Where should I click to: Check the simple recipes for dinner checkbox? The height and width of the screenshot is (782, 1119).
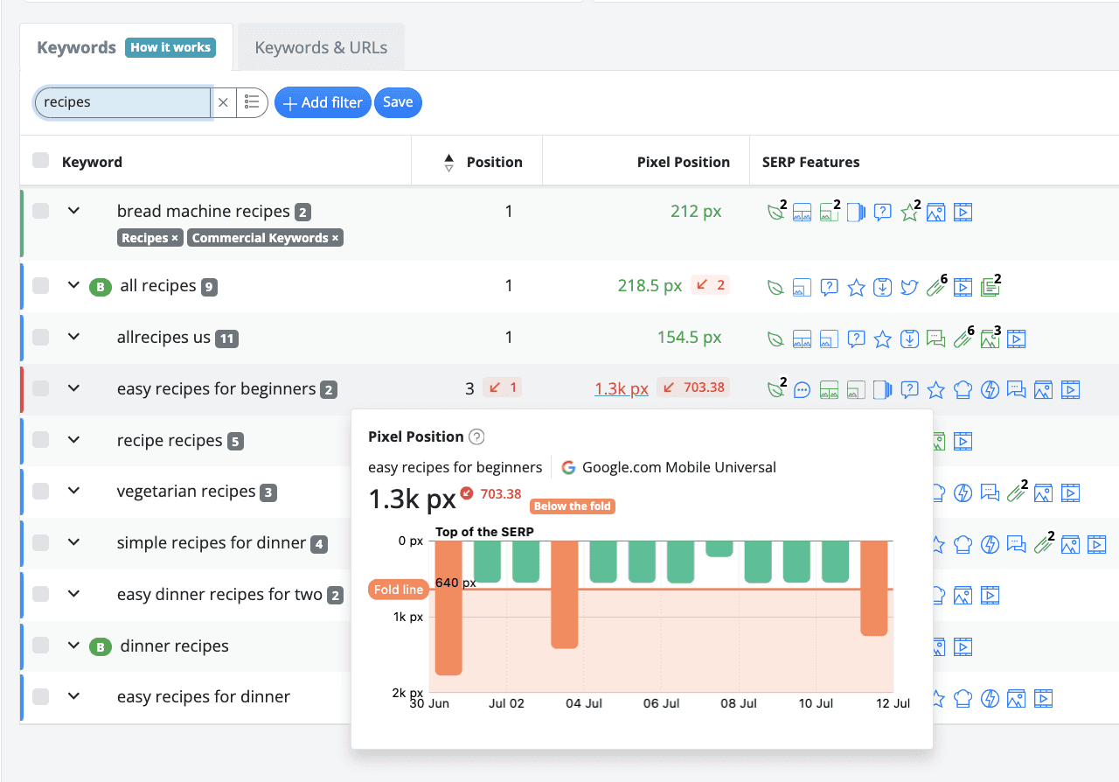coord(40,543)
